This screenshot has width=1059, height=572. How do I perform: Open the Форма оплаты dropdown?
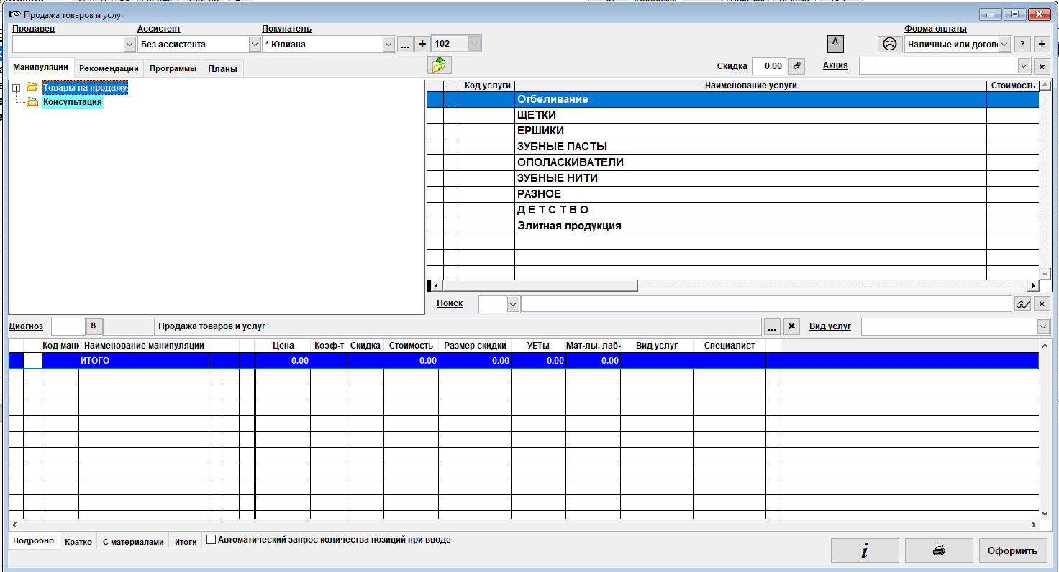[1005, 44]
